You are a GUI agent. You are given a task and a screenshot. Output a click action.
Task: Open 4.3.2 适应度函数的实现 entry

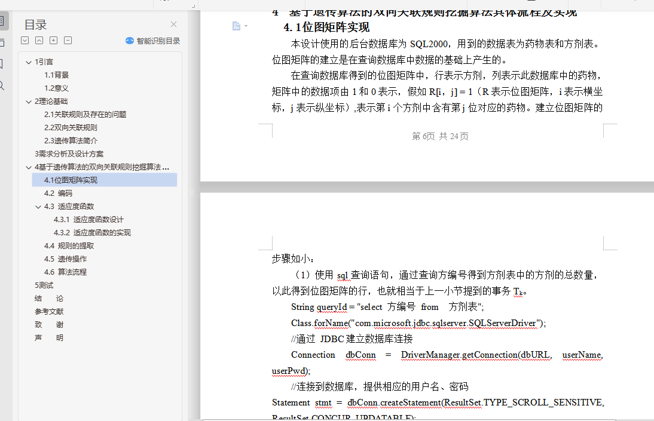[92, 232]
